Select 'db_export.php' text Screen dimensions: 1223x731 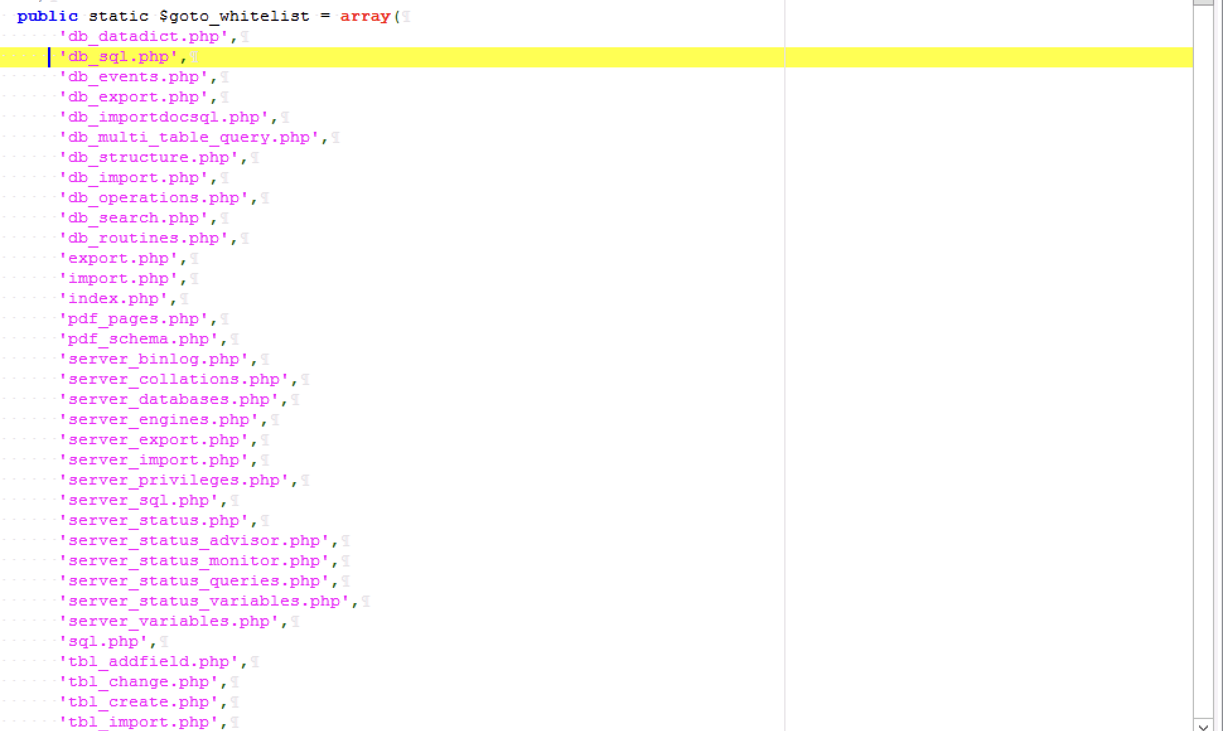tap(134, 97)
